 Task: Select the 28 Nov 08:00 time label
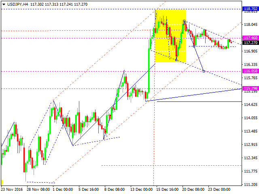pyautogui.click(x=38, y=190)
